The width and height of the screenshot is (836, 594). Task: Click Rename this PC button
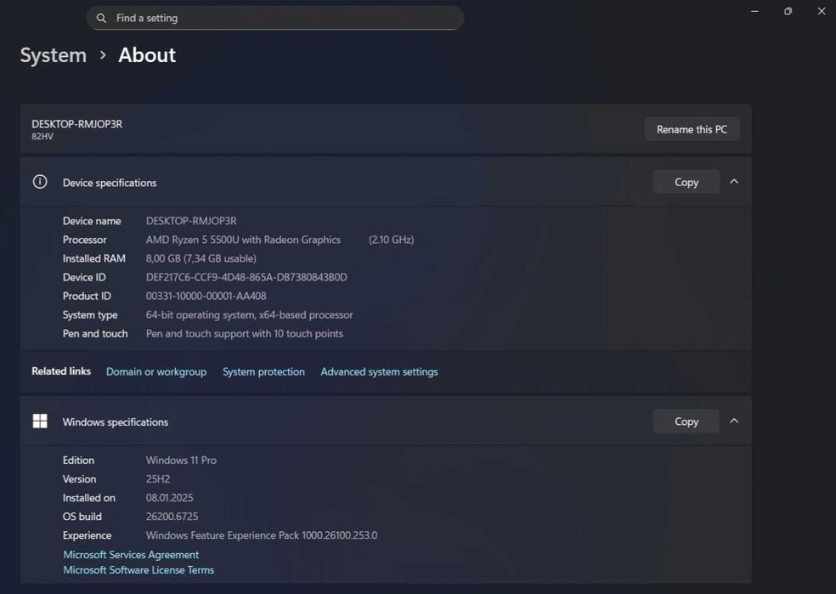692,129
